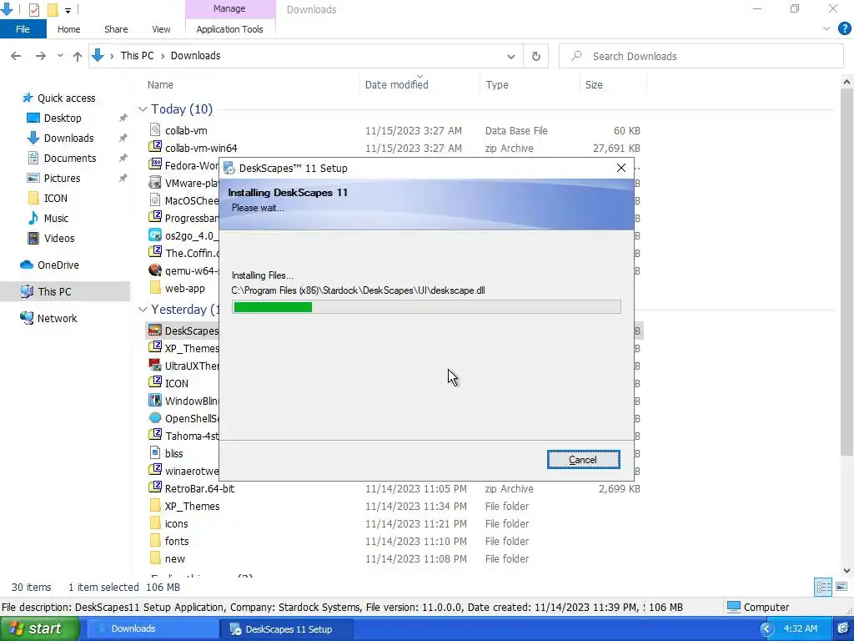Image resolution: width=854 pixels, height=641 pixels.
Task: Select the RetroBar.64-bit zip icon
Action: point(155,487)
